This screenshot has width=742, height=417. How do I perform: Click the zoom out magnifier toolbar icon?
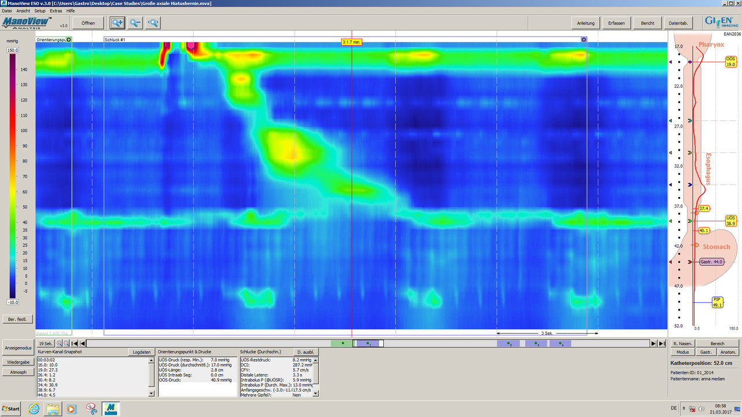click(x=135, y=23)
